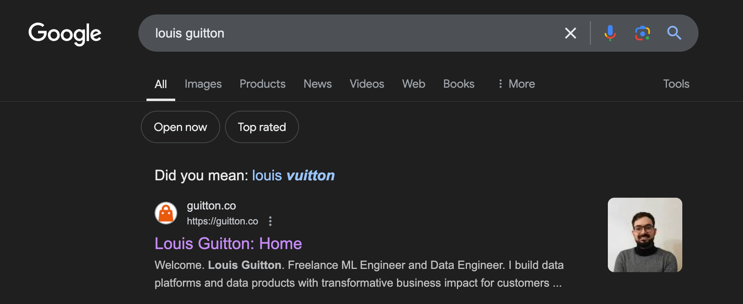The height and width of the screenshot is (304, 743).
Task: Enable the Open now filter
Action: [x=180, y=127]
